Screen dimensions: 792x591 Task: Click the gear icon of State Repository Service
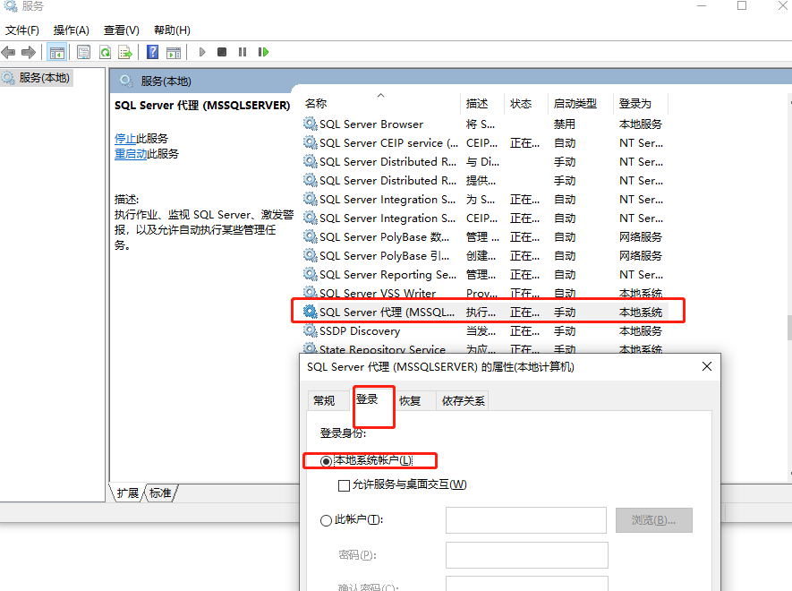tap(310, 347)
